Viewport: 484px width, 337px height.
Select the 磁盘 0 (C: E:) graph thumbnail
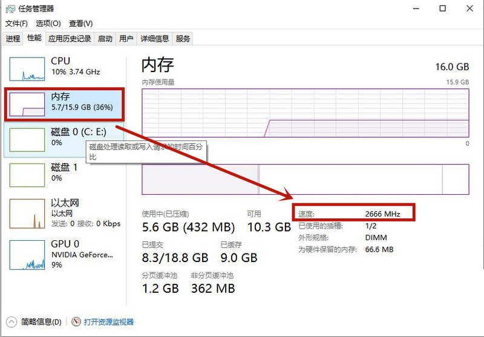point(27,139)
